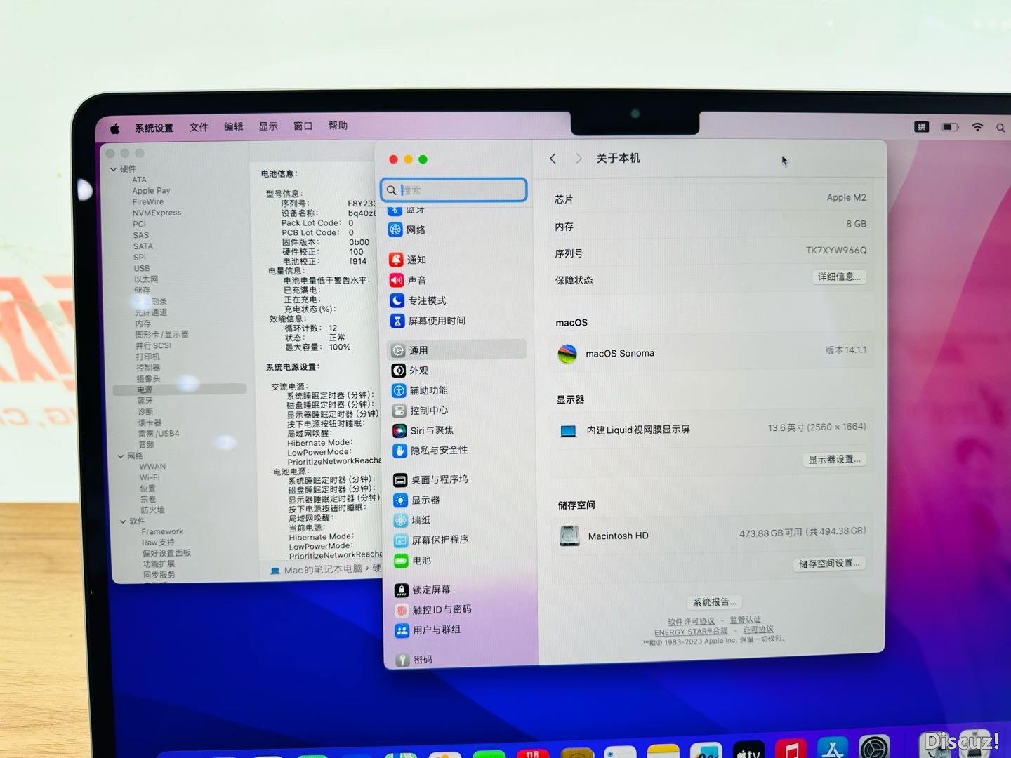Open the ENERGY STAR合规 link
Screen dimensions: 1011x758
pyautogui.click(x=691, y=632)
